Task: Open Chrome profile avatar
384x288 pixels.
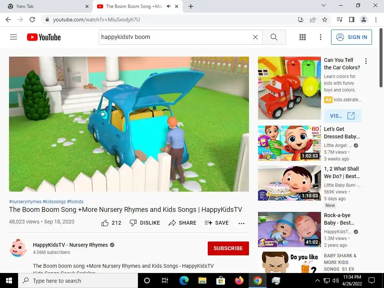Action: tap(364, 19)
